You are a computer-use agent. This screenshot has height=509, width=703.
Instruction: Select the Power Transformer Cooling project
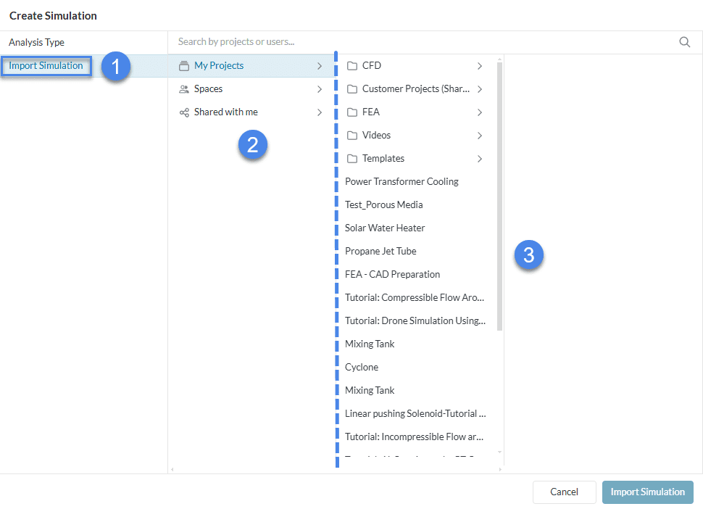pos(402,182)
